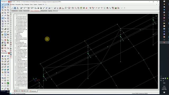Click the tree panel scroll-right arrow
Viewport: 169px width, 95px height.
pyautogui.click(x=26, y=88)
